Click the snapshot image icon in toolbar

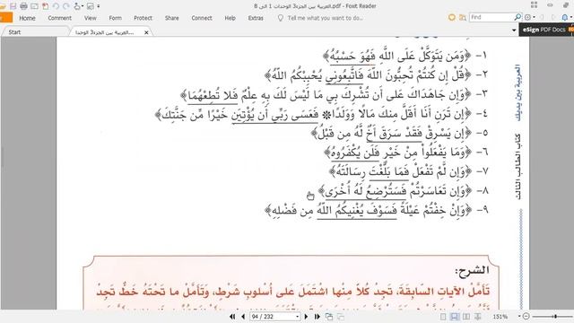pyautogui.click(x=90, y=6)
